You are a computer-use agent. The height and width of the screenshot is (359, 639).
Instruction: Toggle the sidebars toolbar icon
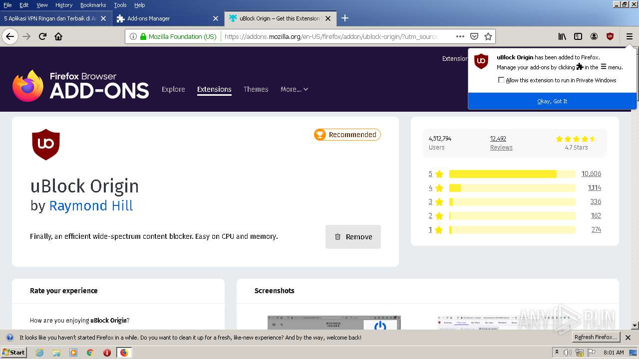click(578, 36)
